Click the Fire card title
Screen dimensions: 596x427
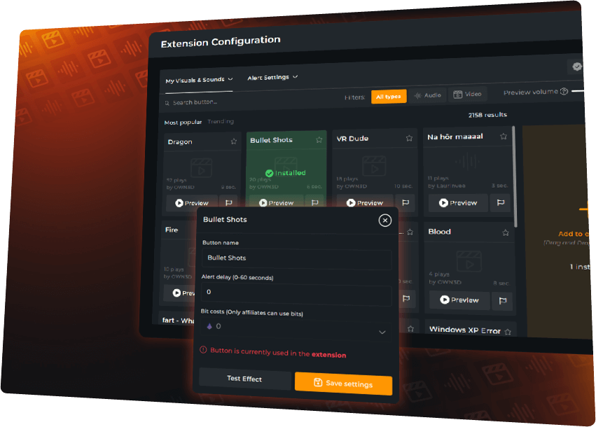tap(172, 230)
